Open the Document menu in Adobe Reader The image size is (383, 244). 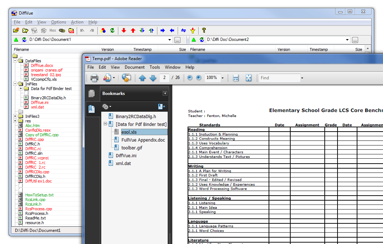(135, 67)
